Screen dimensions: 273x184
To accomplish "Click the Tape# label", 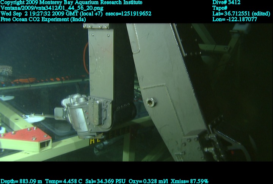I will (220, 8).
